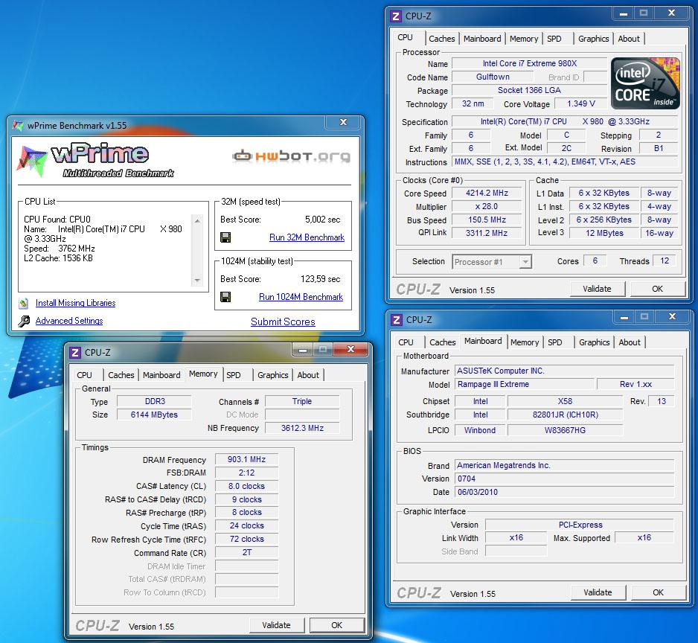Click the Advanced Settings wrench icon
The height and width of the screenshot is (643, 698).
click(24, 321)
